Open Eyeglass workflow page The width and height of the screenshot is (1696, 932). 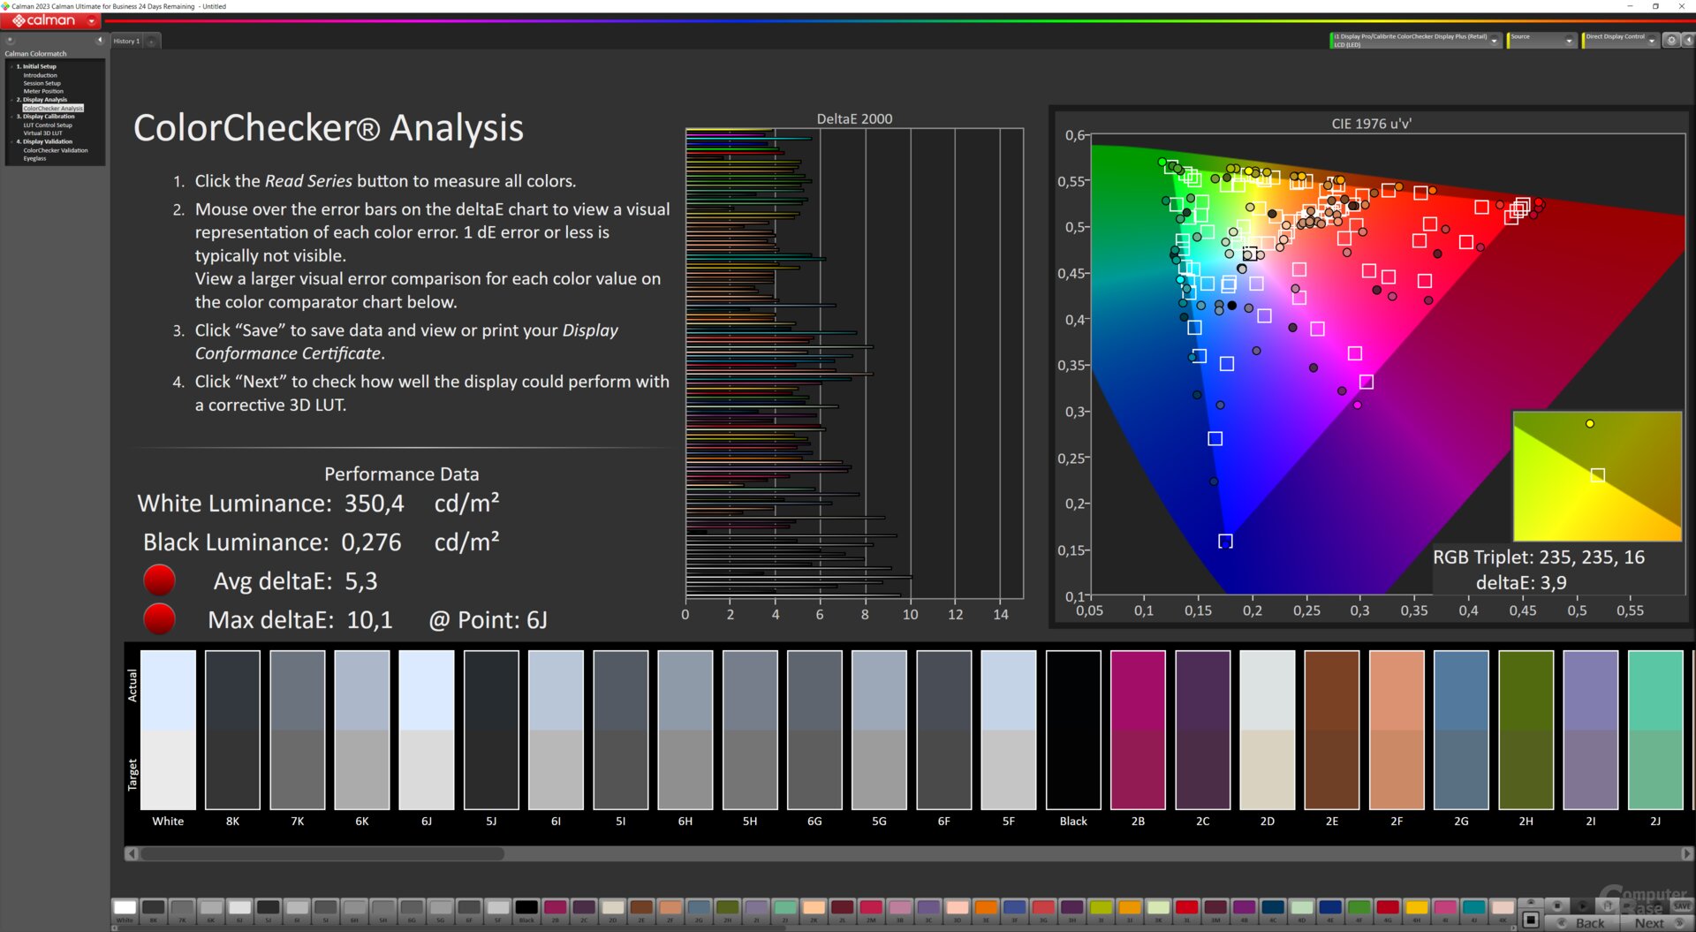[x=34, y=158]
